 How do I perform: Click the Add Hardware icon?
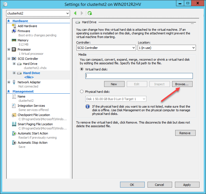coord(14,26)
